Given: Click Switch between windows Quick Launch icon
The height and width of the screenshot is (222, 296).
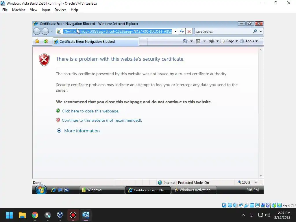Looking at the screenshot, I should click(x=67, y=190).
